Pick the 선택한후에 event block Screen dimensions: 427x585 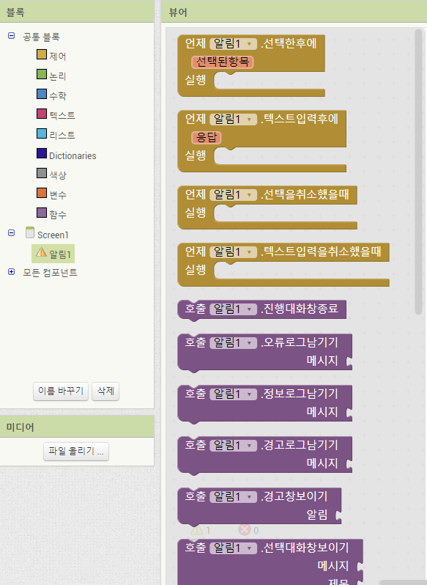point(289,44)
